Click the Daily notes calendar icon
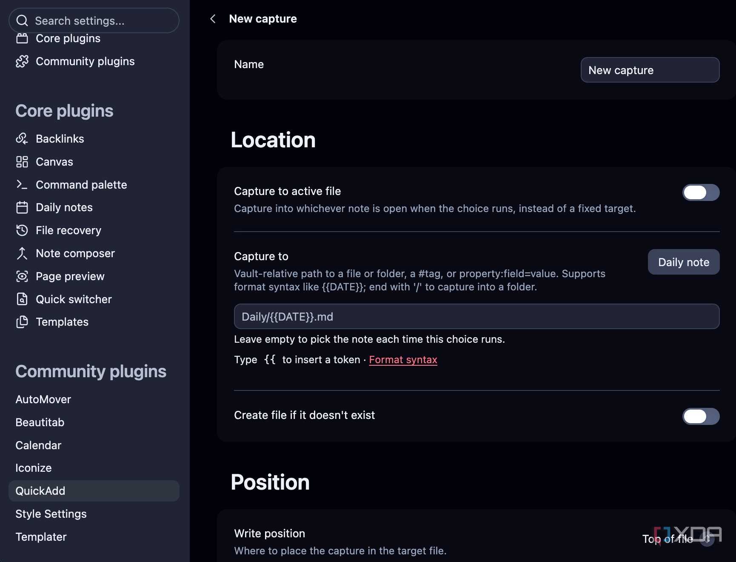Viewport: 736px width, 562px height. point(22,207)
